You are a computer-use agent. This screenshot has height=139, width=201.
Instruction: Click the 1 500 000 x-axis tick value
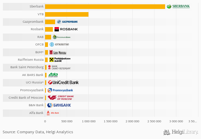tap(111, 121)
